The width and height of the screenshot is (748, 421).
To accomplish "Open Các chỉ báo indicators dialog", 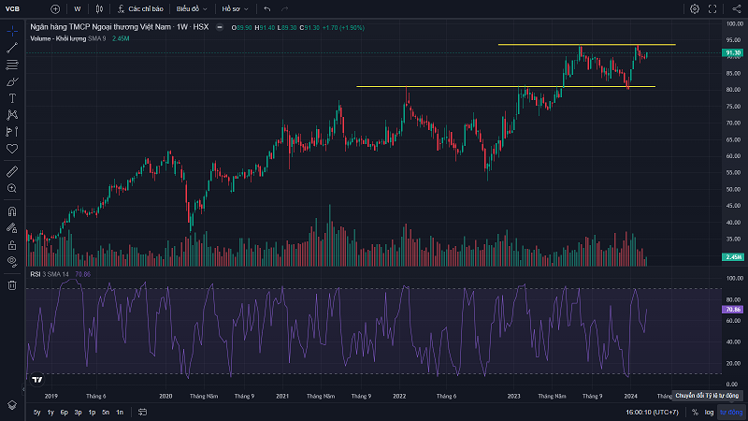I will (x=142, y=8).
